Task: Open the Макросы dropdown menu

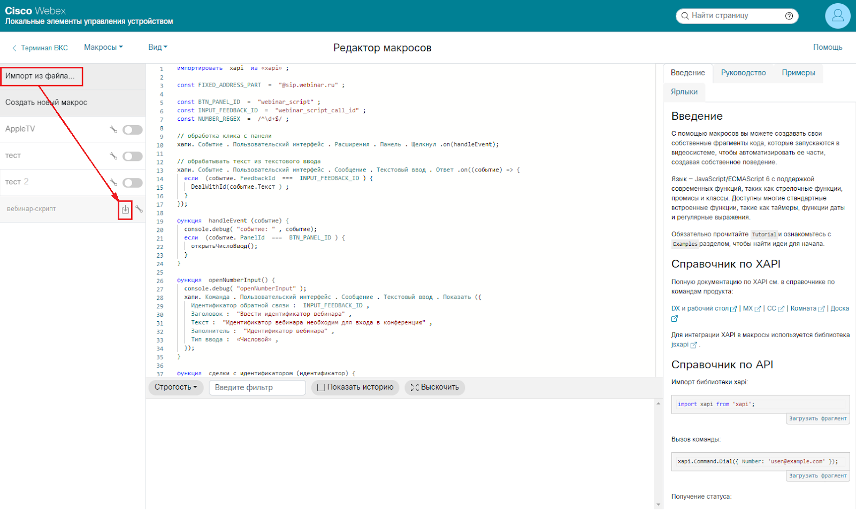Action: point(103,47)
